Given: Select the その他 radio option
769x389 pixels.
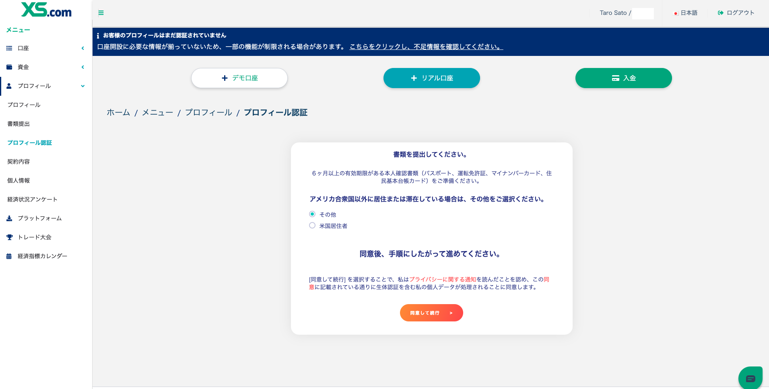Looking at the screenshot, I should coord(312,214).
